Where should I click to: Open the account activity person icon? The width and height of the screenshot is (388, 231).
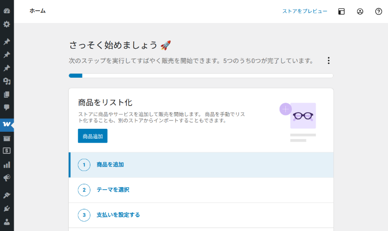tap(360, 11)
